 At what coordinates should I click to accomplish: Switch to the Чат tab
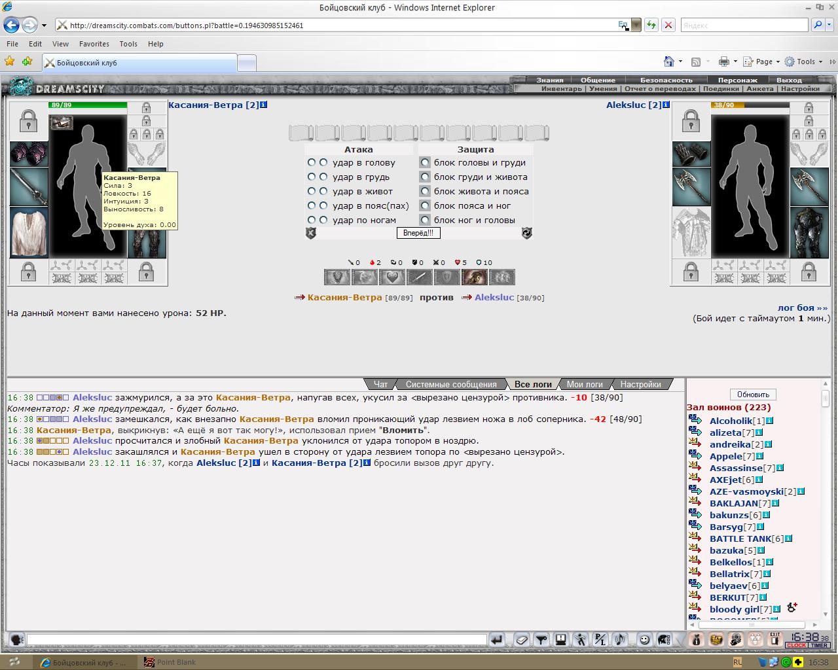coord(380,384)
